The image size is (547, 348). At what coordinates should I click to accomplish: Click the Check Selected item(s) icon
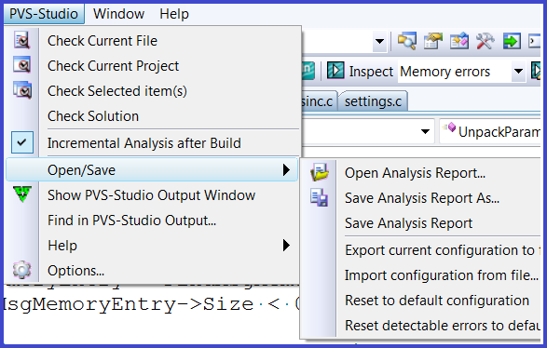pyautogui.click(x=22, y=90)
